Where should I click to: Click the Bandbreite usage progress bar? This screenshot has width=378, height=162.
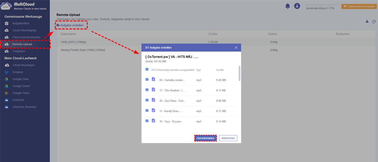(321, 5)
